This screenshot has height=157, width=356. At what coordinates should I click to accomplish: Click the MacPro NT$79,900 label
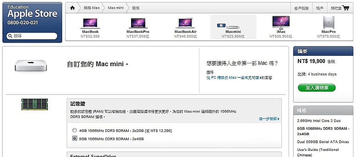coord(328,34)
